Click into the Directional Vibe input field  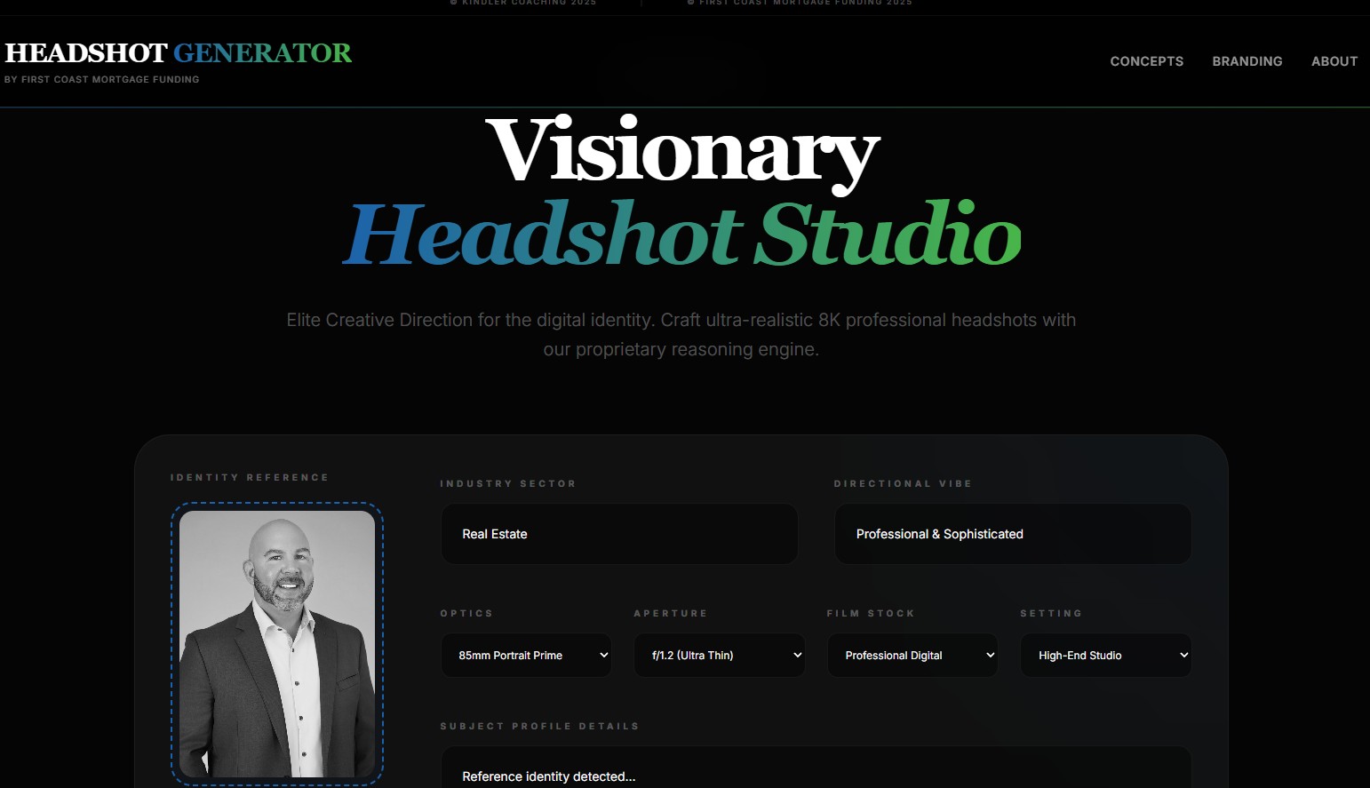[x=1013, y=534]
